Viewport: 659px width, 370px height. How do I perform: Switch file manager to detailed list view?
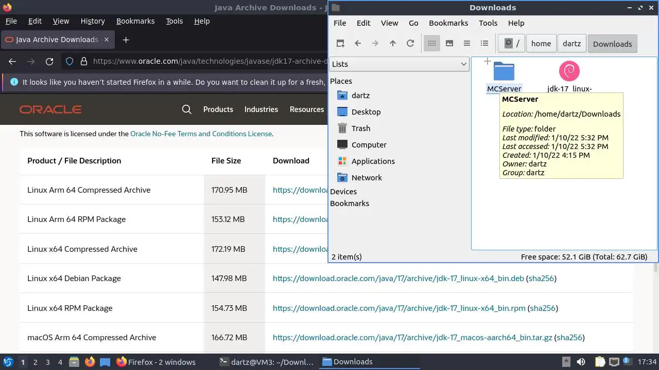[484, 44]
